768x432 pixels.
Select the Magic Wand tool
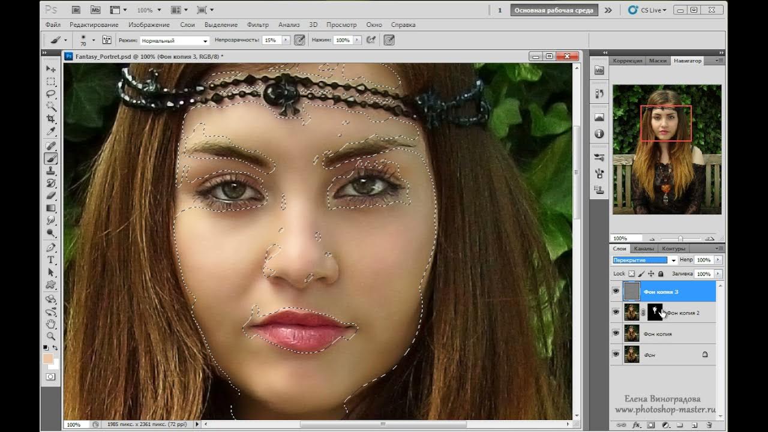pyautogui.click(x=51, y=107)
